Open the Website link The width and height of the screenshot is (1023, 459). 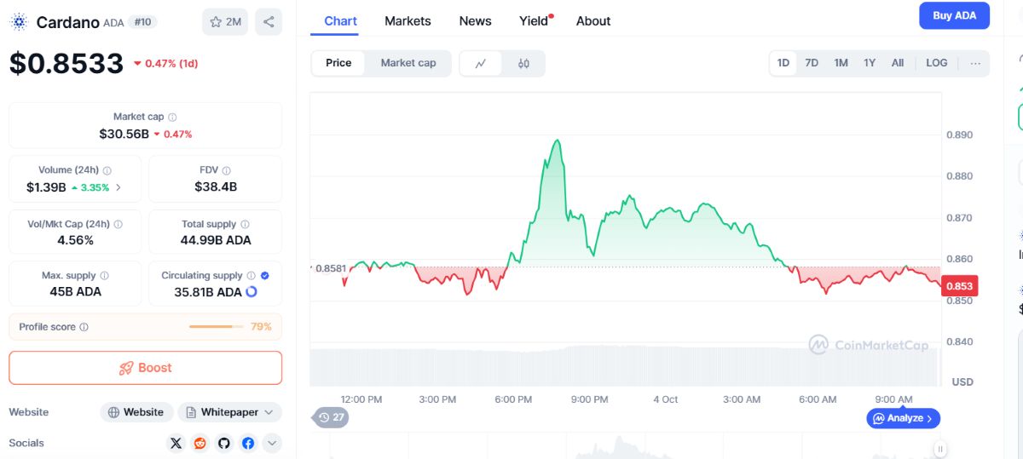[x=136, y=412]
